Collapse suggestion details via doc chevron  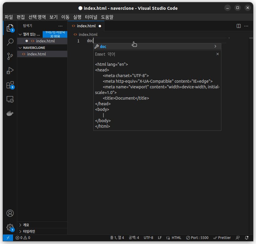[x=215, y=46]
